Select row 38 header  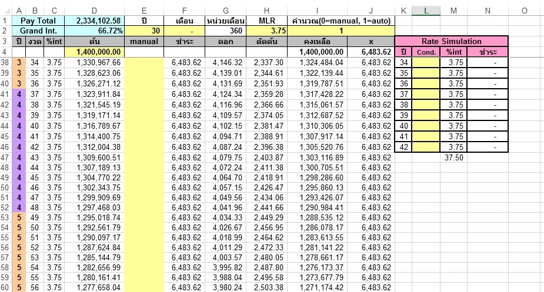[5, 62]
